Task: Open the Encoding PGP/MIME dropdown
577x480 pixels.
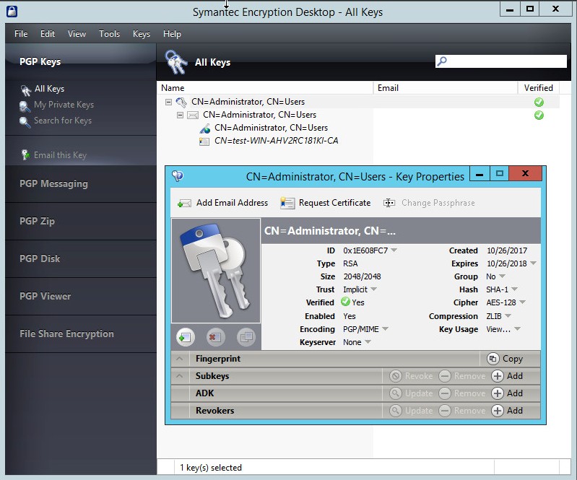Action: [x=386, y=328]
